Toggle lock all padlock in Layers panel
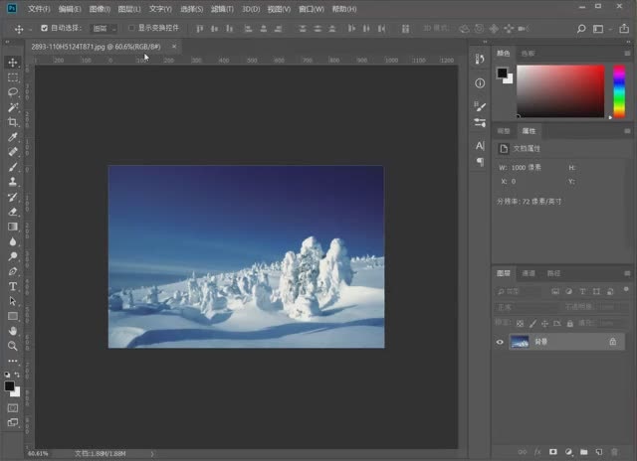 pyautogui.click(x=570, y=324)
